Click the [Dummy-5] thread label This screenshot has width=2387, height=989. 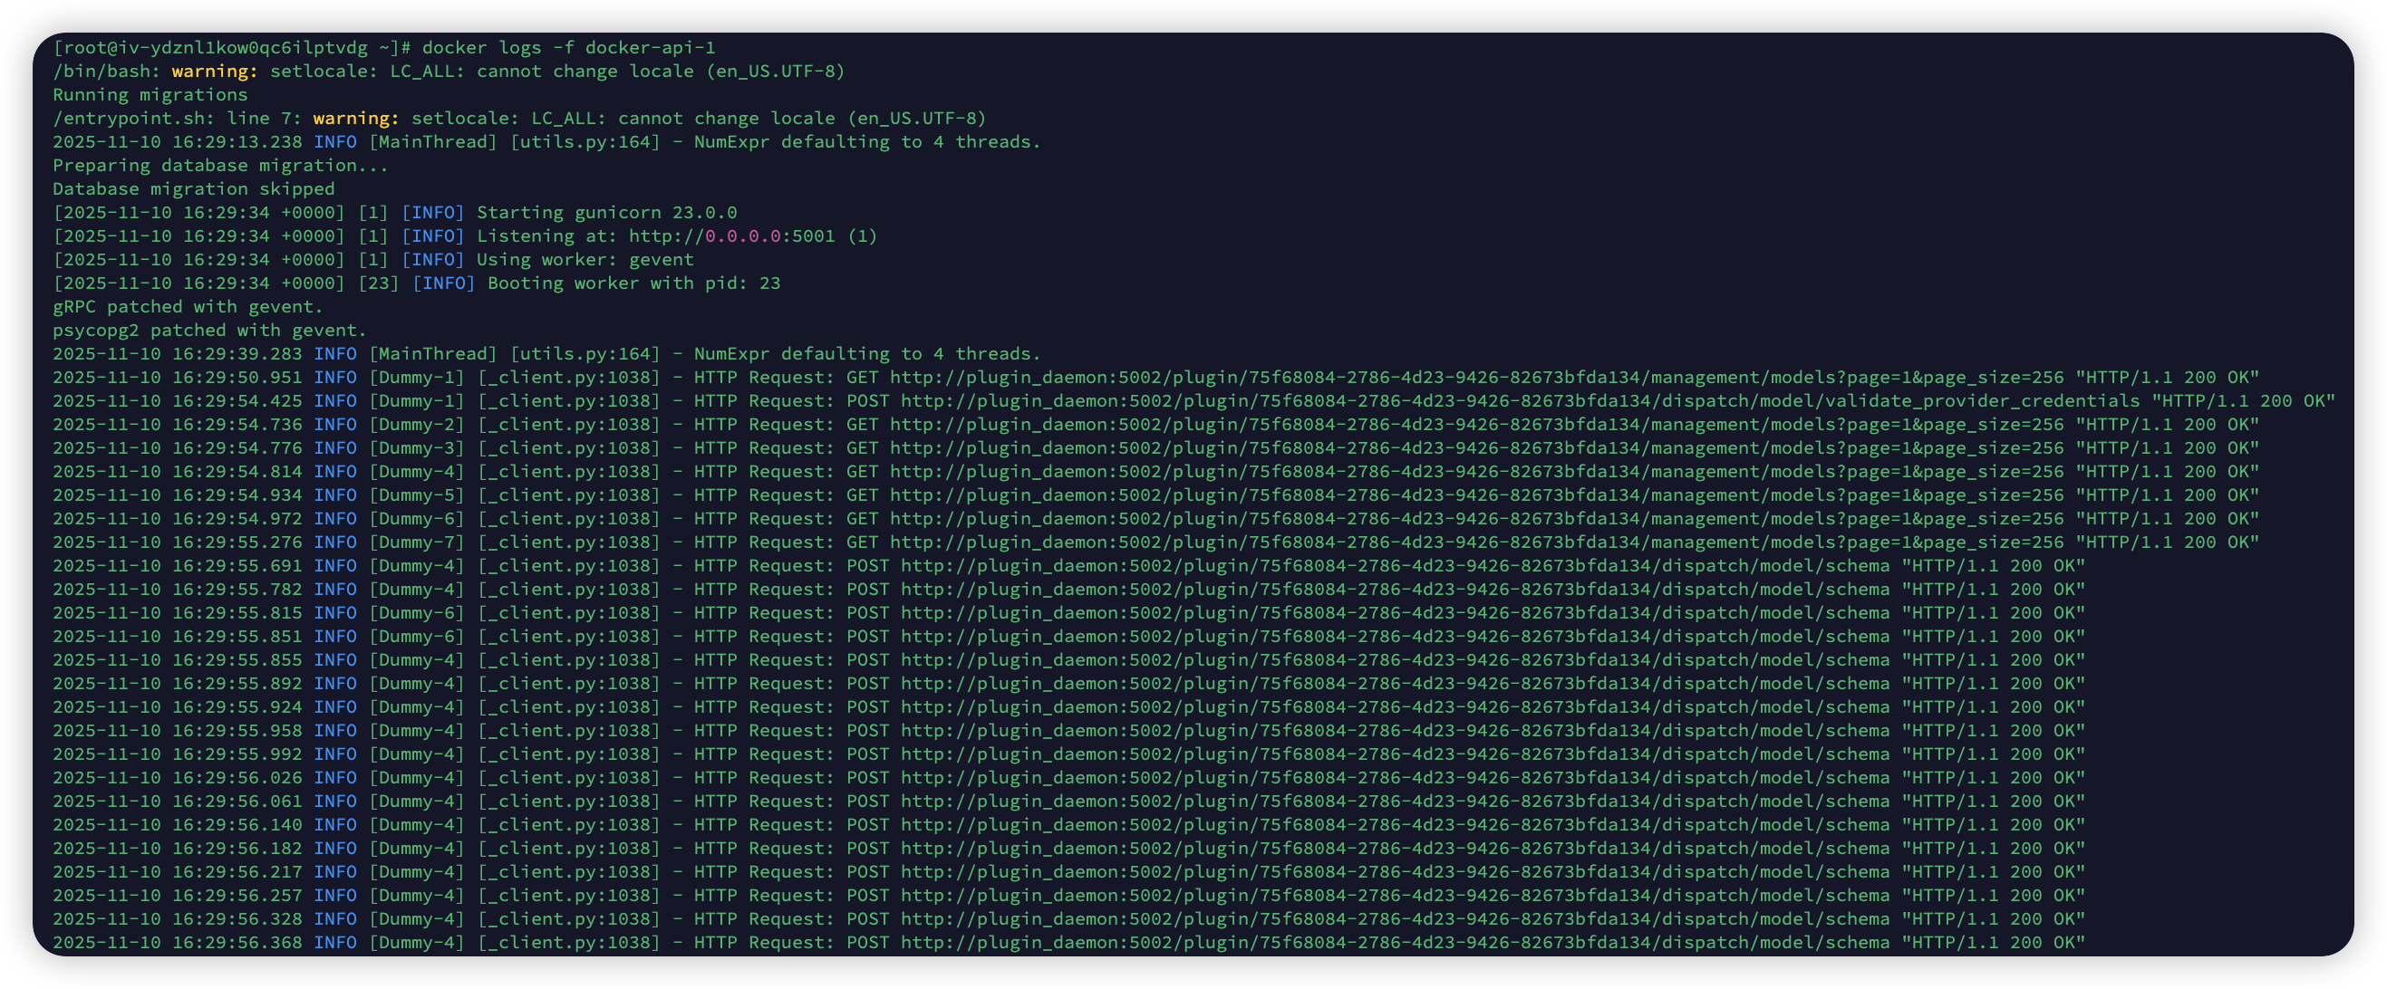tap(416, 495)
